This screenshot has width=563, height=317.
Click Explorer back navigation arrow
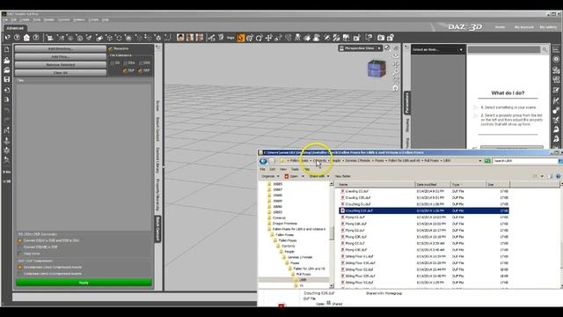263,161
